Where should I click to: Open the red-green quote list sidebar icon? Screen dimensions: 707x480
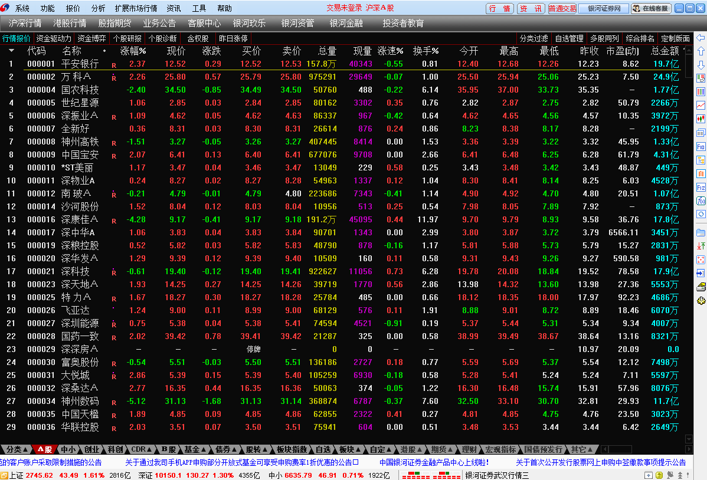701,78
